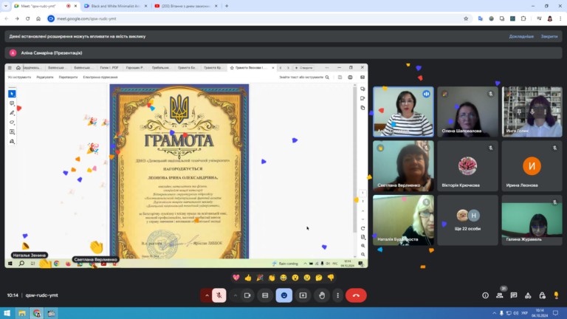The width and height of the screenshot is (567, 319).
Task: Bookmark this page with star icon
Action: tap(466, 18)
